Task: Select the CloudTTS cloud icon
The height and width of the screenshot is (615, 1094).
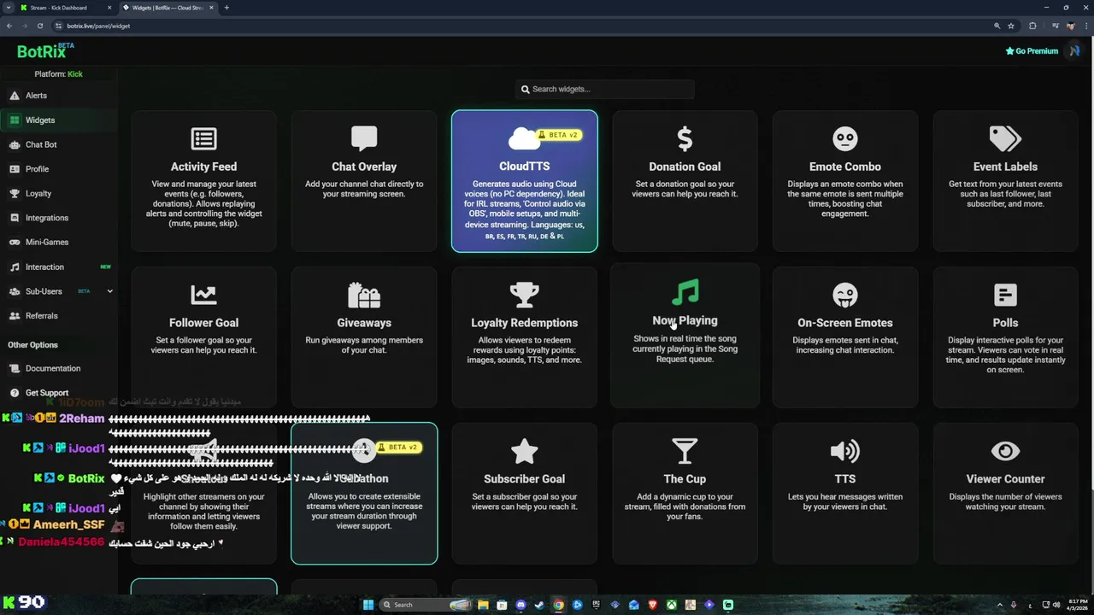Action: point(523,138)
